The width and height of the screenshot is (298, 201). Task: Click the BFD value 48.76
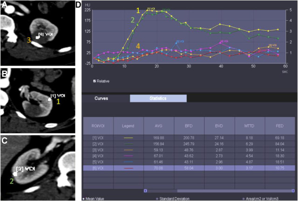pos(189,150)
